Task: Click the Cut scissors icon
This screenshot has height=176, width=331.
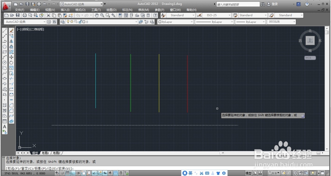Action: [48, 15]
